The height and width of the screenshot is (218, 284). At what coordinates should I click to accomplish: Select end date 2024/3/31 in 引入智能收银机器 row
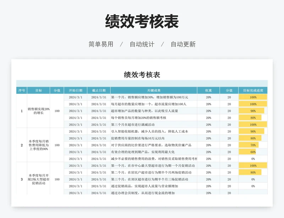[99, 132]
